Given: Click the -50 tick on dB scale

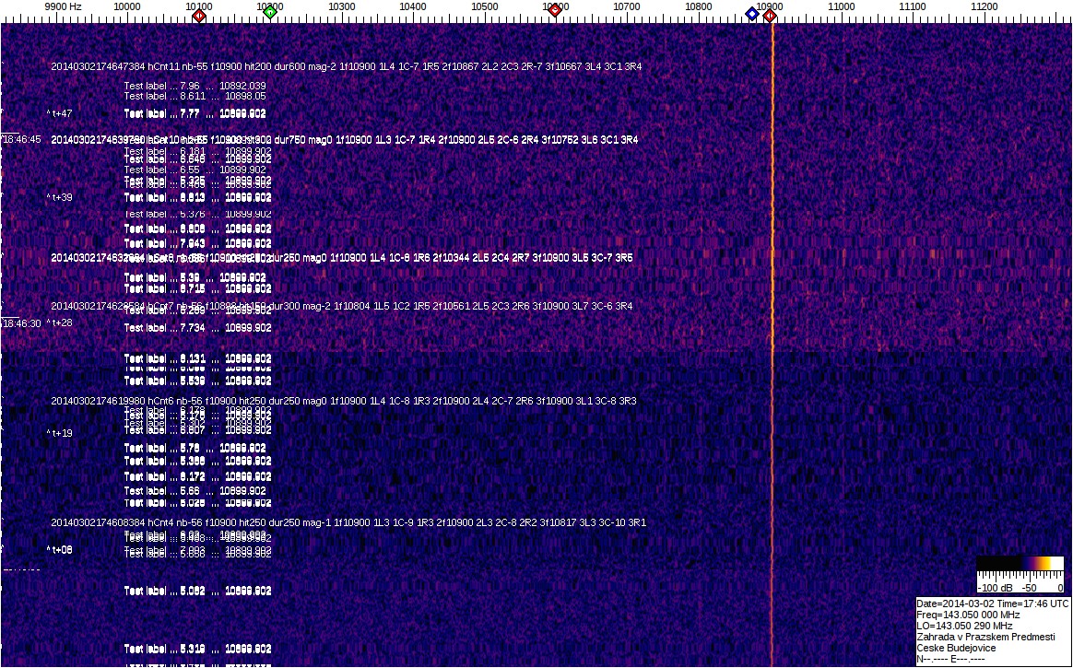Looking at the screenshot, I should [1029, 588].
